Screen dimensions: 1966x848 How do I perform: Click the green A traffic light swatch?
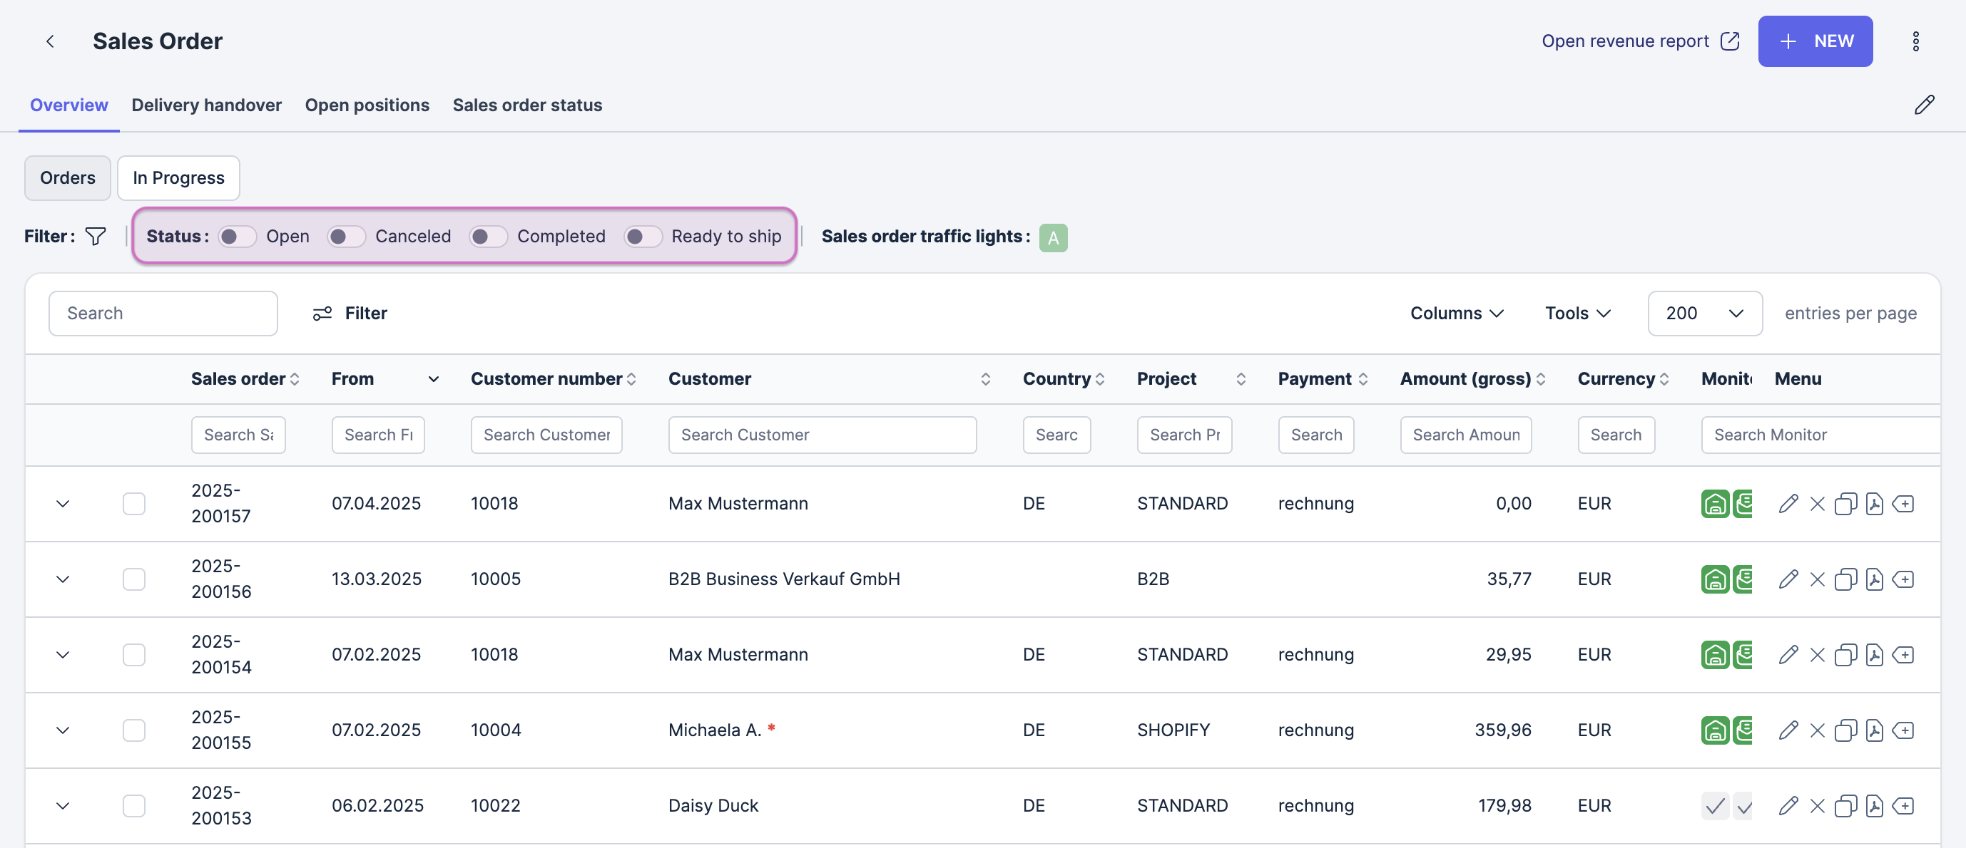coord(1052,238)
